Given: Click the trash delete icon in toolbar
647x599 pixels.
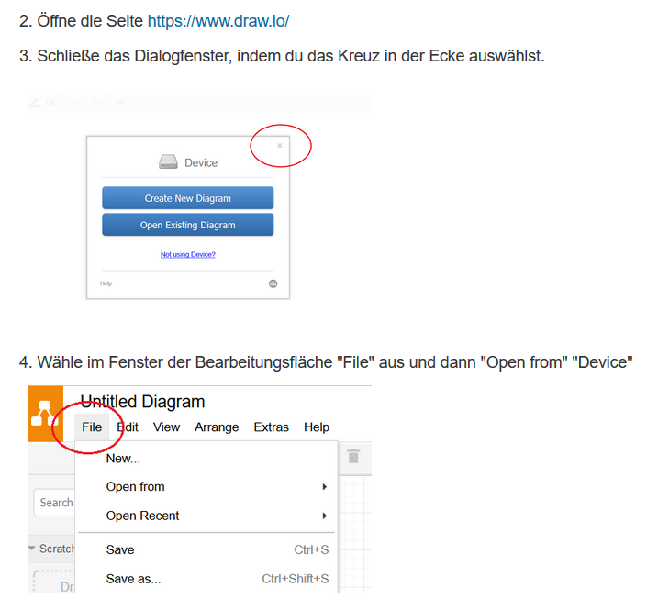Looking at the screenshot, I should (353, 456).
